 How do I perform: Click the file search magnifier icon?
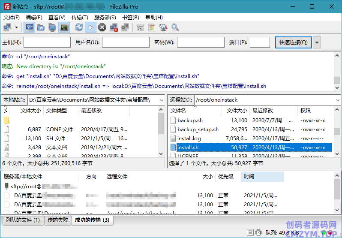click(x=175, y=27)
